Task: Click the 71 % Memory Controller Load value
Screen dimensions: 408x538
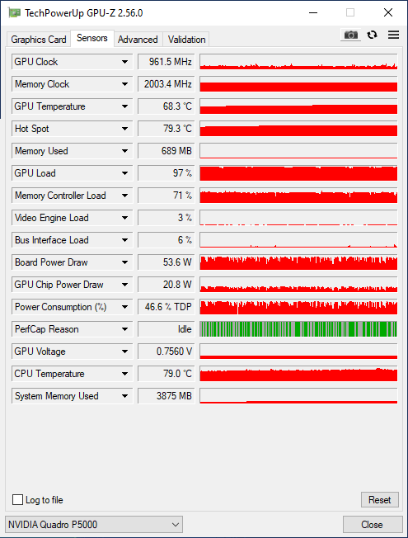Action: point(166,196)
